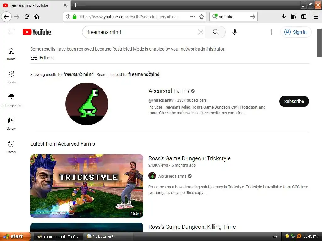This screenshot has width=322, height=241.
Task: Open Ross's Game Dungeon: Killing Time title
Action: click(x=192, y=227)
